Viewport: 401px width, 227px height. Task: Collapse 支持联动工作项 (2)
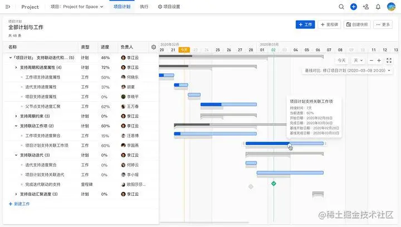click(x=16, y=126)
